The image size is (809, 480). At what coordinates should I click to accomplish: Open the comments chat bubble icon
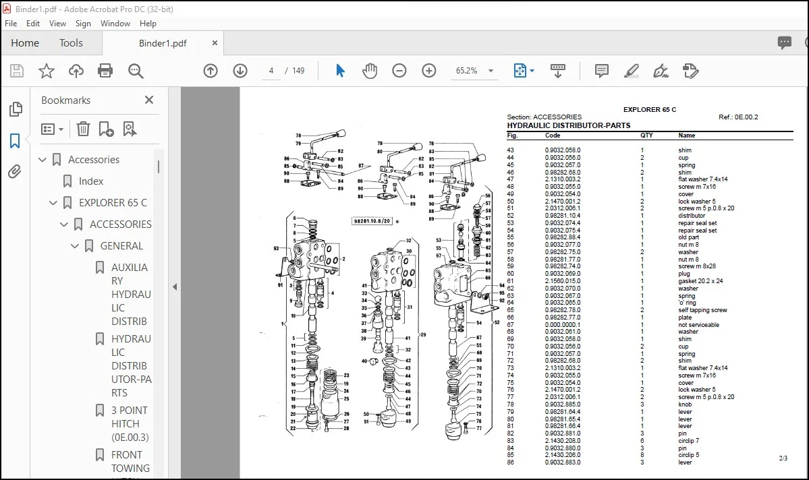(x=784, y=42)
